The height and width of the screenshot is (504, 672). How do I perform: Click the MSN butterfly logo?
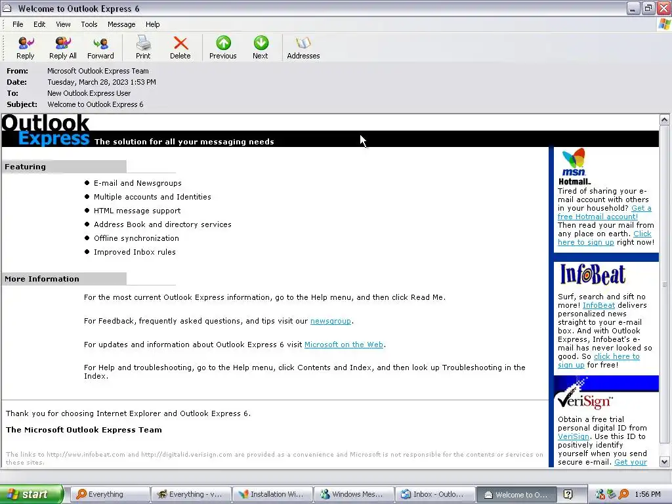click(x=574, y=162)
